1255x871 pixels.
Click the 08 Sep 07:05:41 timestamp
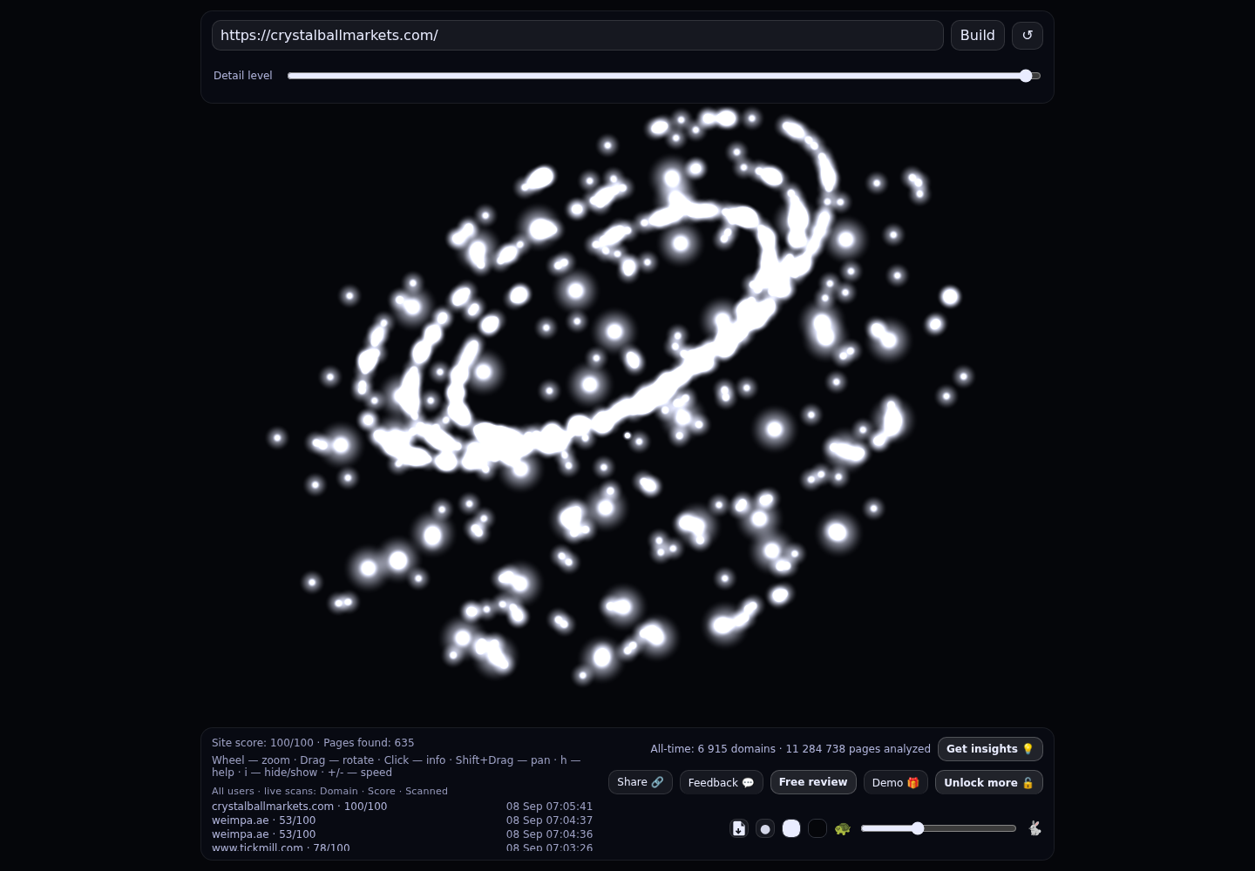click(549, 807)
